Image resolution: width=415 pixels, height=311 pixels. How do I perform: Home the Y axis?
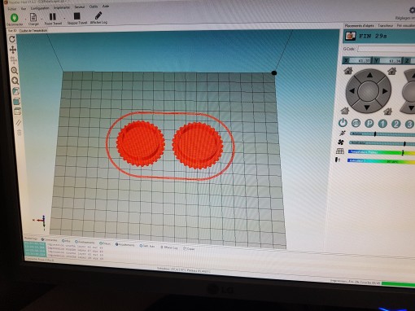[x=392, y=72]
